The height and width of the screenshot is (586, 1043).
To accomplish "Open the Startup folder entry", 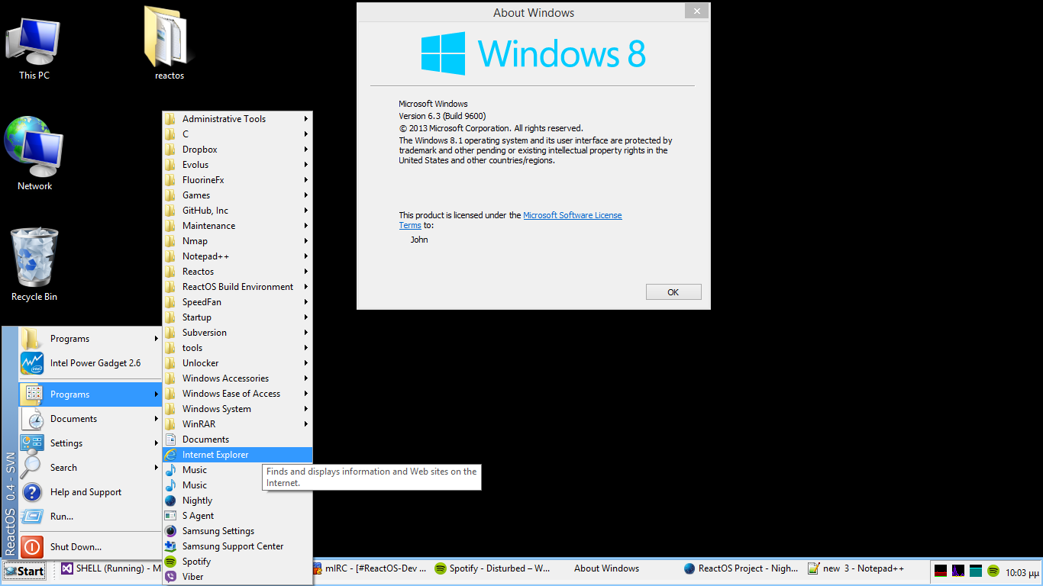I will point(237,317).
